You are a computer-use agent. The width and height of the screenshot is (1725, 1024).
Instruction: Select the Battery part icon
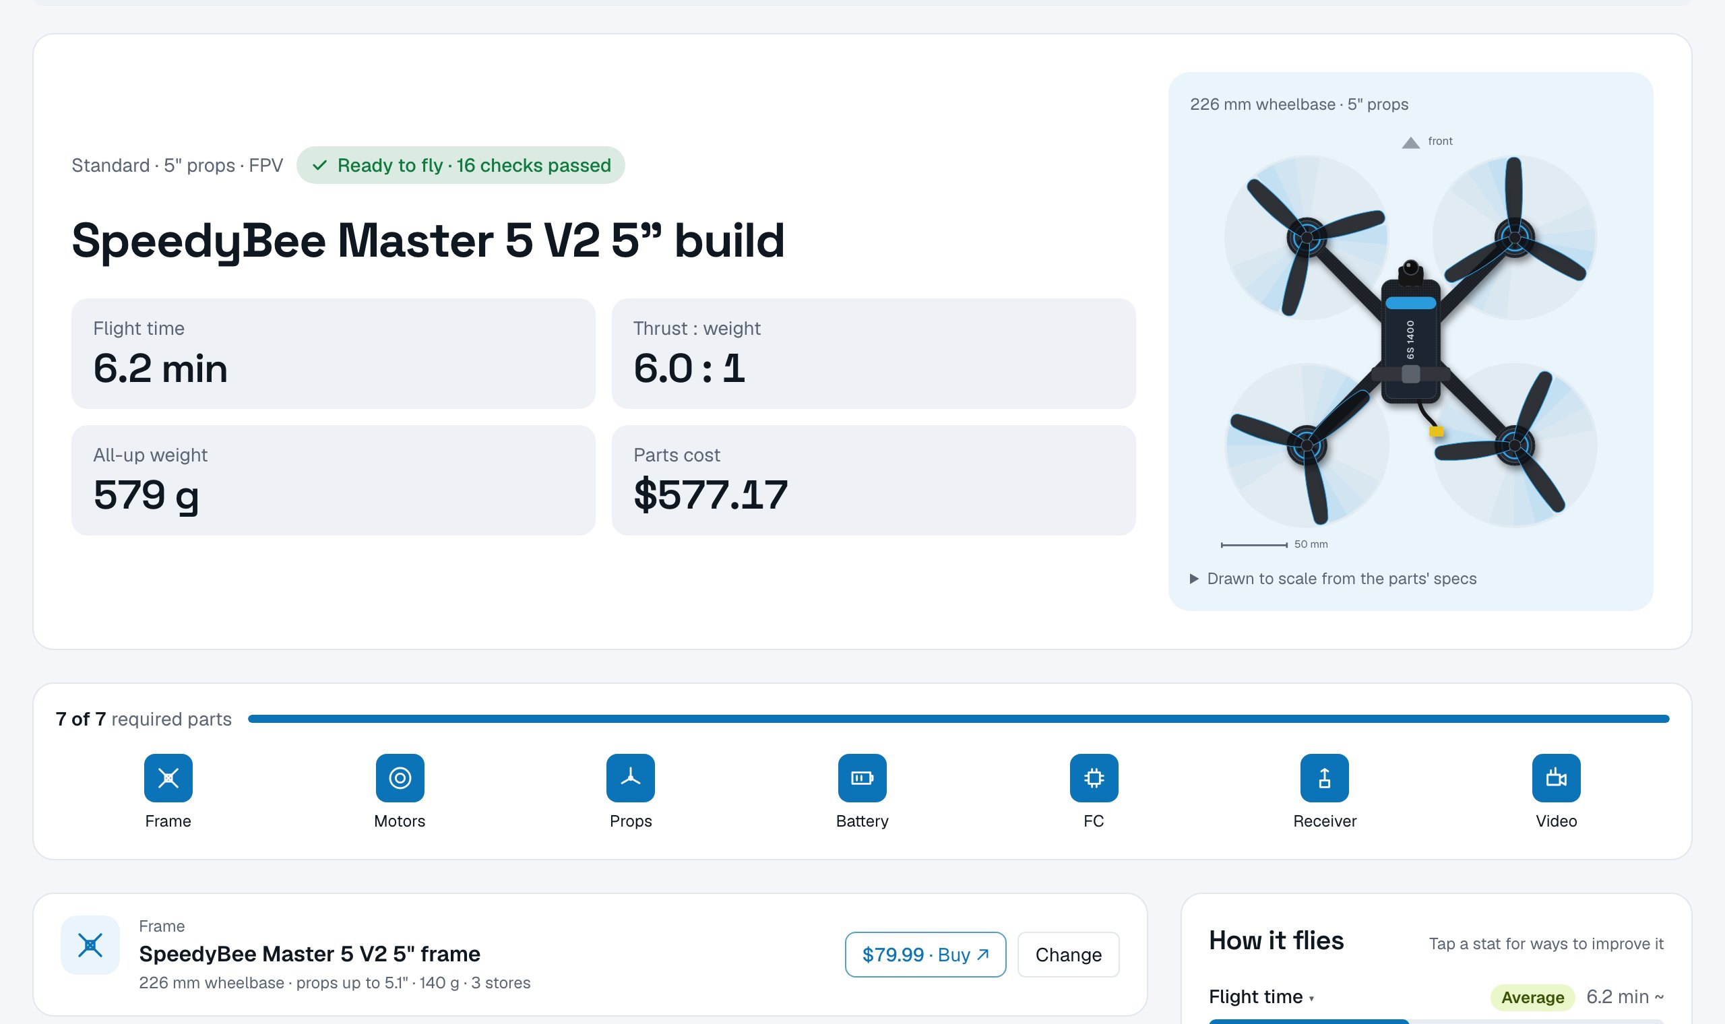[x=862, y=777]
